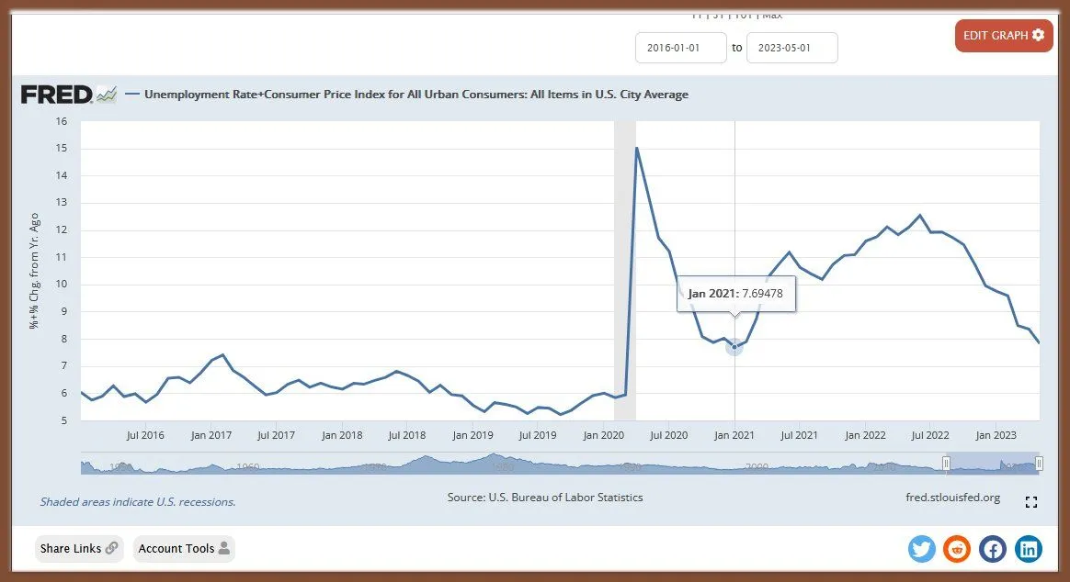
Task: Share the graph on Twitter
Action: click(x=921, y=549)
